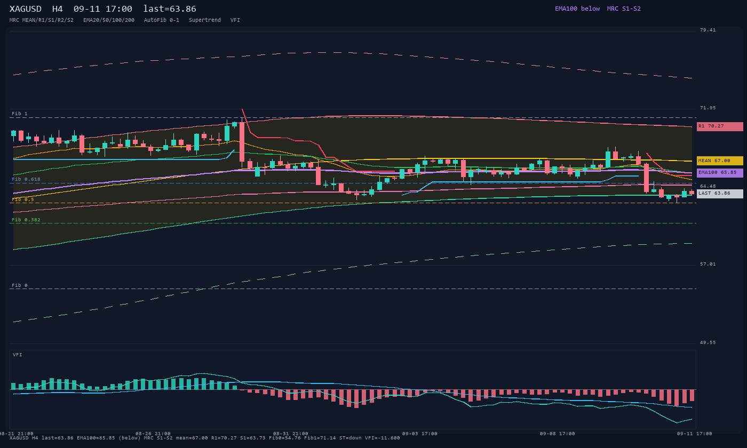The width and height of the screenshot is (747, 448).
Task: Click the "Fib 0.382" level label
Action: point(26,220)
